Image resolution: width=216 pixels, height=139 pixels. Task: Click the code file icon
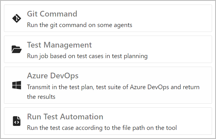[17, 121]
